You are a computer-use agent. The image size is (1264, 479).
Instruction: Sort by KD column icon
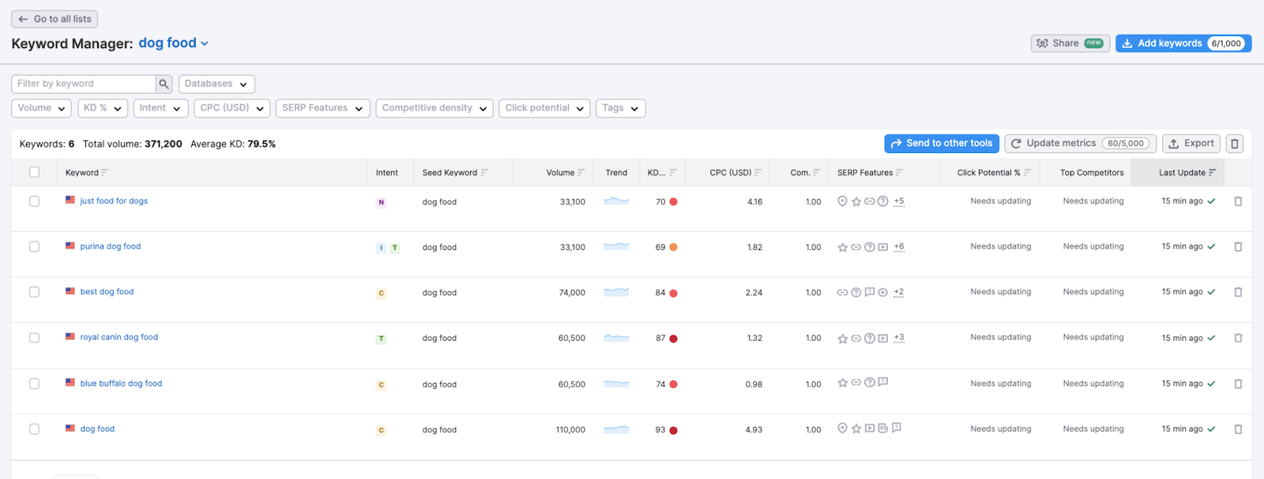[x=673, y=173]
